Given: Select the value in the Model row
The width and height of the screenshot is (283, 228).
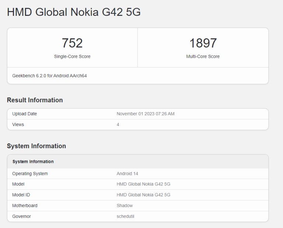Looking at the screenshot, I should pos(143,184).
